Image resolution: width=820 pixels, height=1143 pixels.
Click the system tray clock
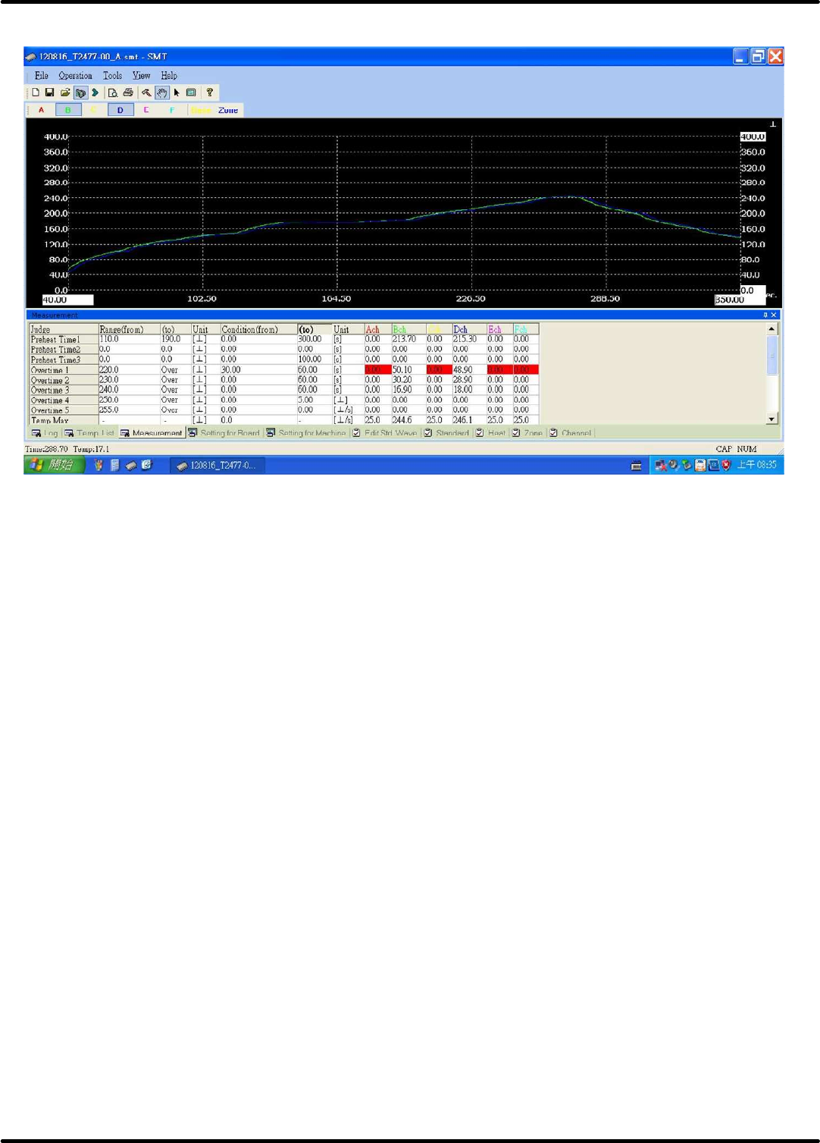click(756, 465)
